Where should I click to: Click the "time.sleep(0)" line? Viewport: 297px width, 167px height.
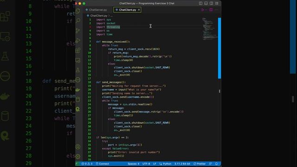123,60
